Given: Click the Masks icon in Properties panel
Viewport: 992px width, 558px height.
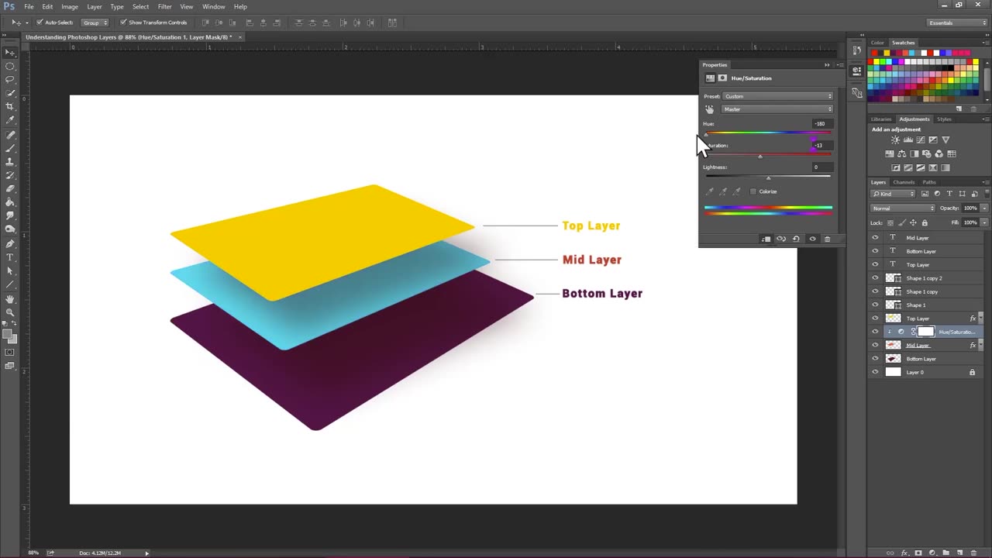Looking at the screenshot, I should tap(722, 78).
